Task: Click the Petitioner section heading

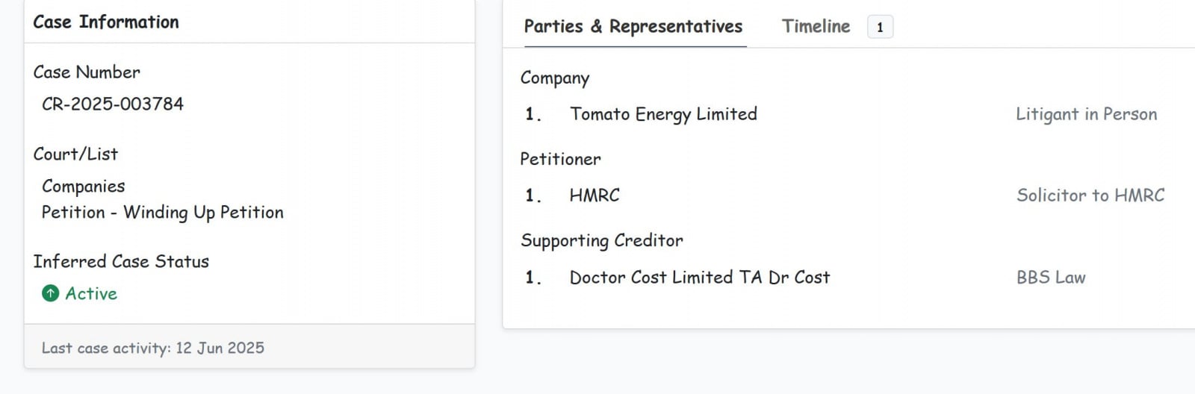Action: pyautogui.click(x=561, y=159)
